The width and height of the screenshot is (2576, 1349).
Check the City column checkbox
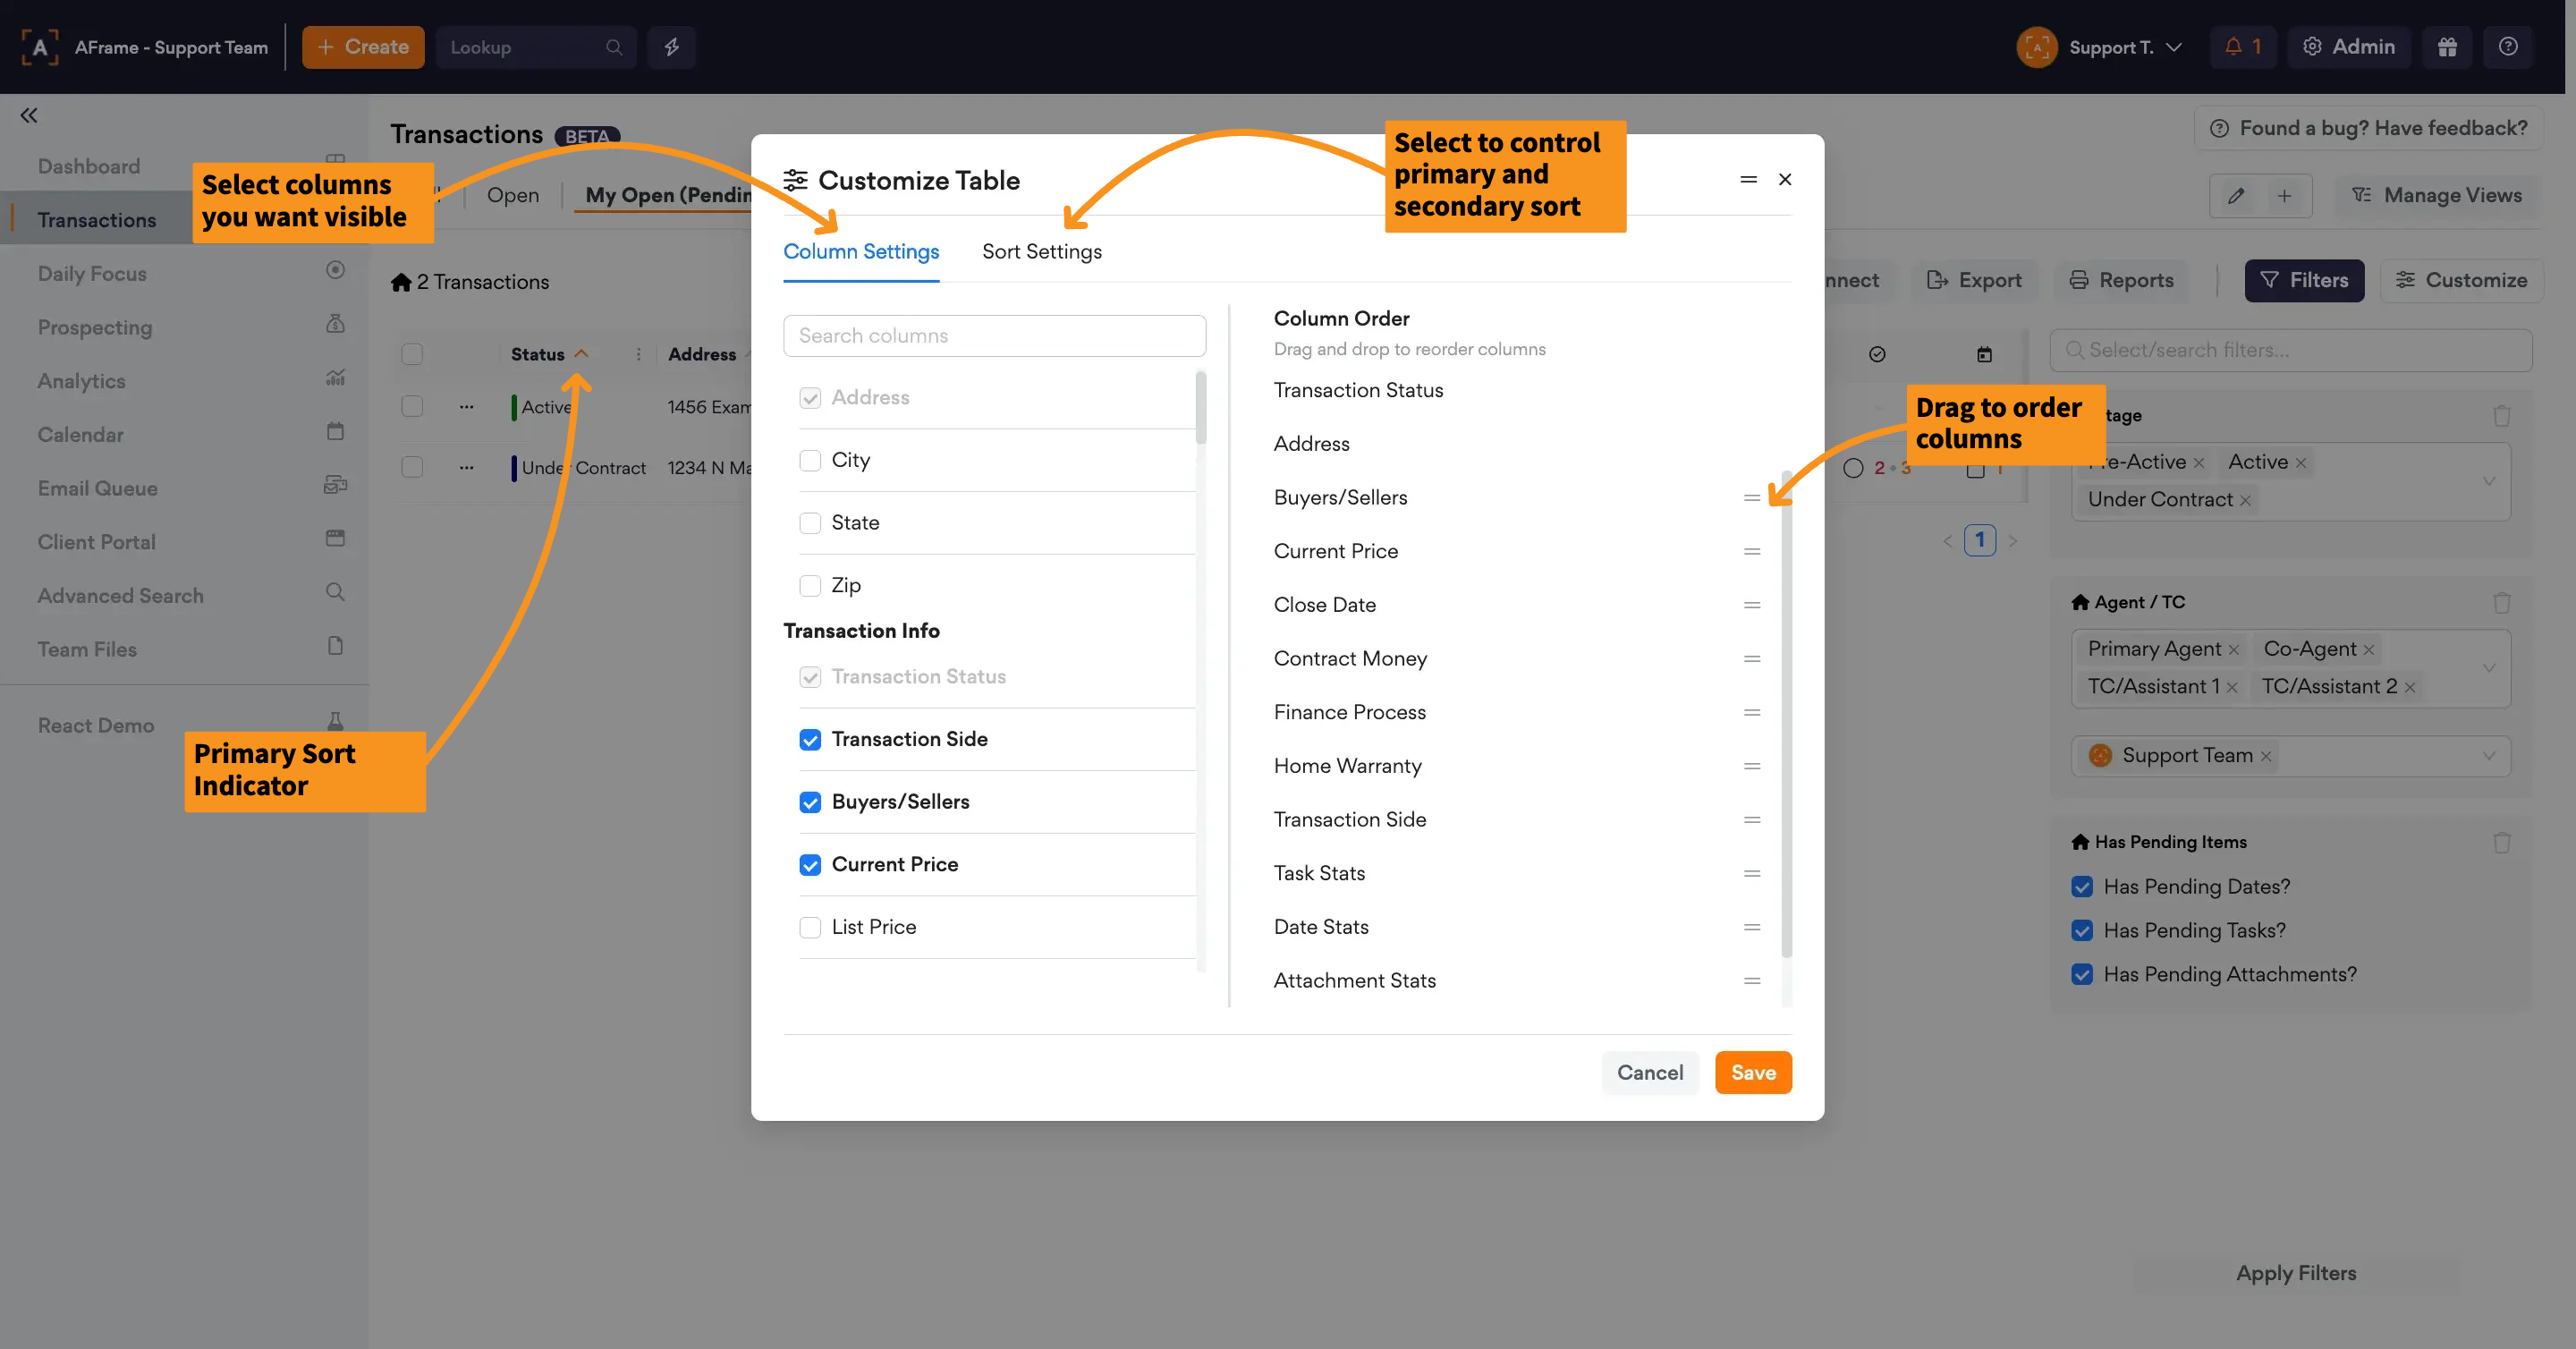pyautogui.click(x=809, y=460)
